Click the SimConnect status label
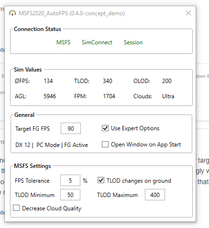 pyautogui.click(x=97, y=42)
